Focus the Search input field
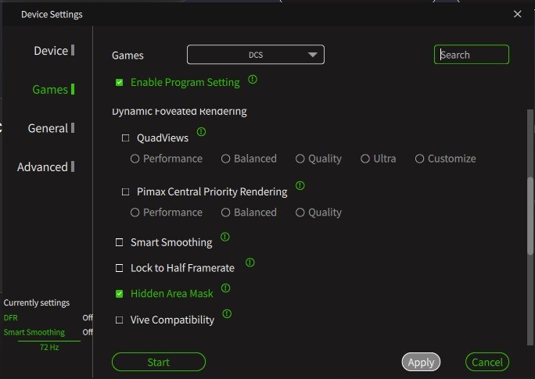Screen dimensions: 535x379 click(x=471, y=55)
